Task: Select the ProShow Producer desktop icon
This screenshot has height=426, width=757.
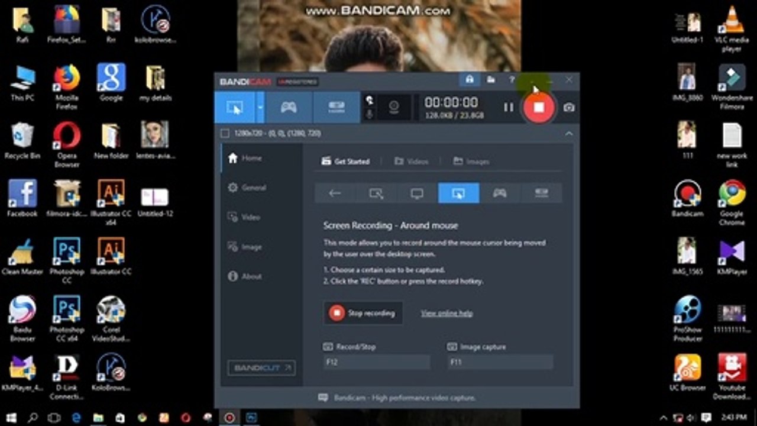Action: 687,319
